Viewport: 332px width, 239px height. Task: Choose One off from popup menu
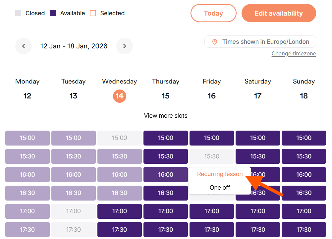(220, 188)
